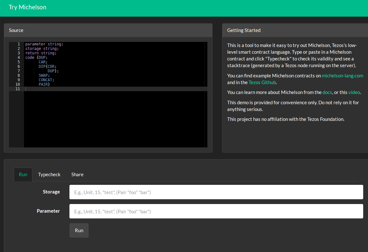Focus the Parameter input field

[x=216, y=211]
